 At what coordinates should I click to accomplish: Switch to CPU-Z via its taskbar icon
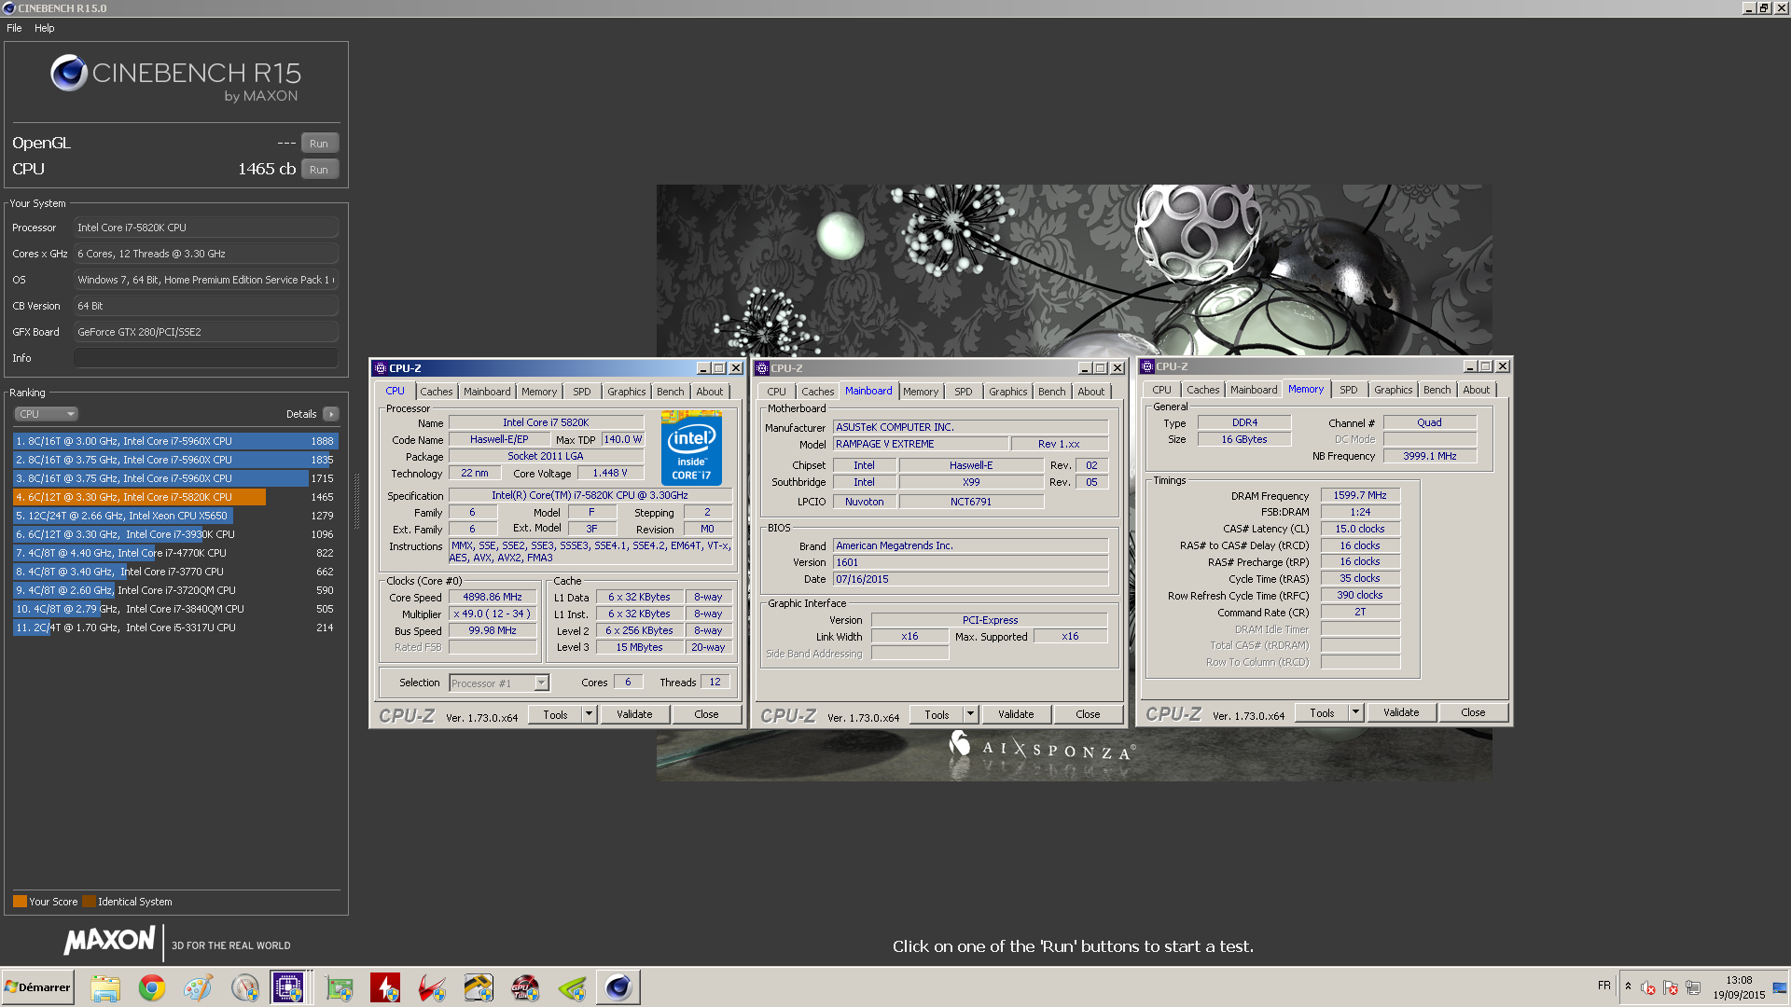pos(289,987)
